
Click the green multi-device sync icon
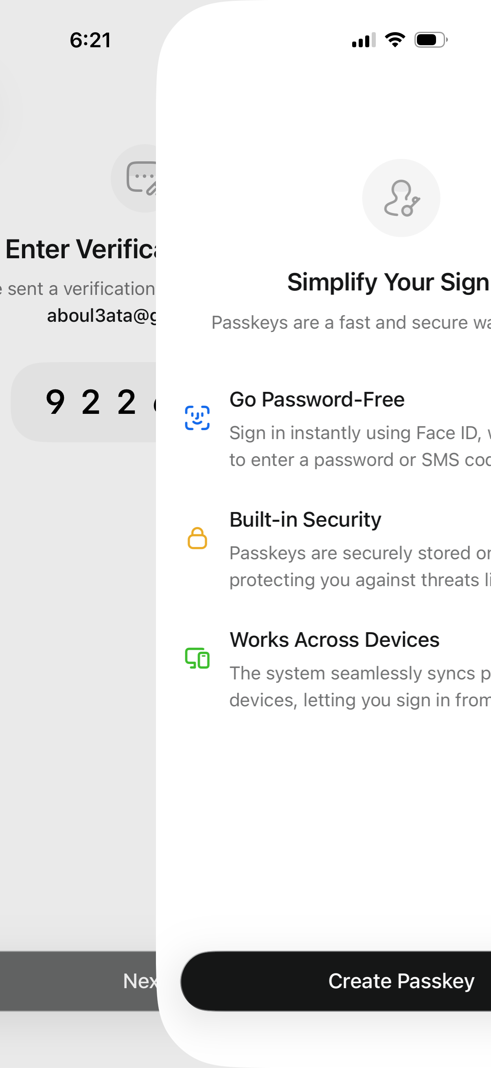(197, 658)
